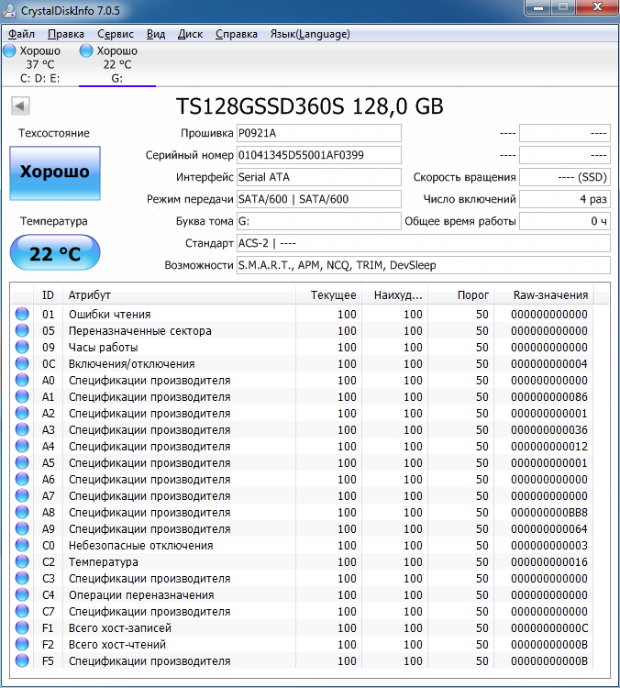Click the Интерфейс field Serial ATA
The height and width of the screenshot is (688, 620).
pyautogui.click(x=319, y=177)
